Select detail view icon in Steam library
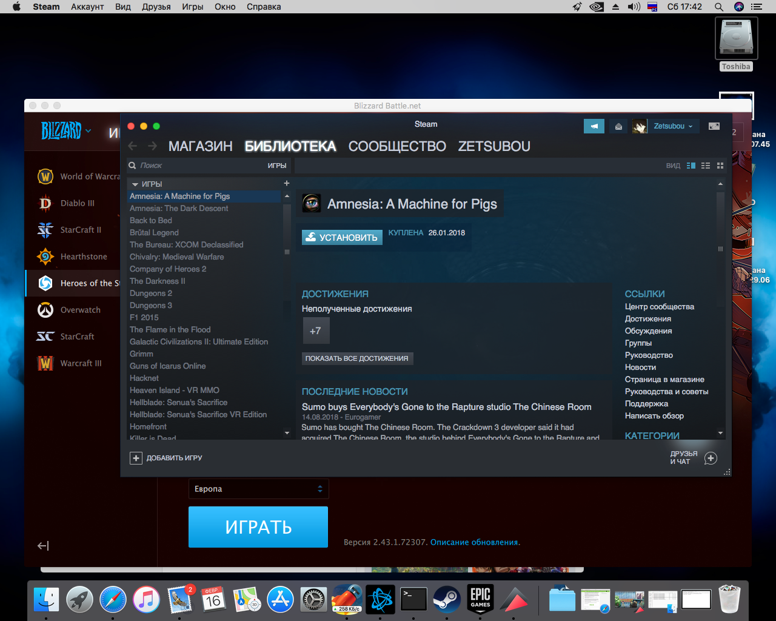This screenshot has width=776, height=621. tap(691, 166)
